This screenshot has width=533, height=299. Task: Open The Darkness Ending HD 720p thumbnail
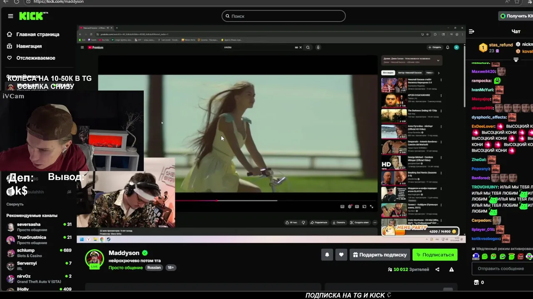click(394, 116)
